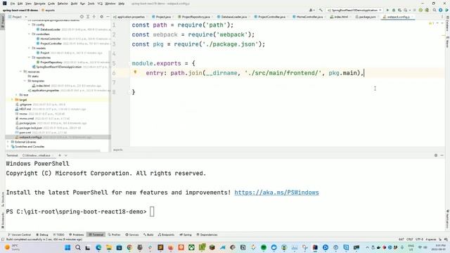Open the Endpoints tool window
Screen dimensions: 450x253
click(166, 235)
